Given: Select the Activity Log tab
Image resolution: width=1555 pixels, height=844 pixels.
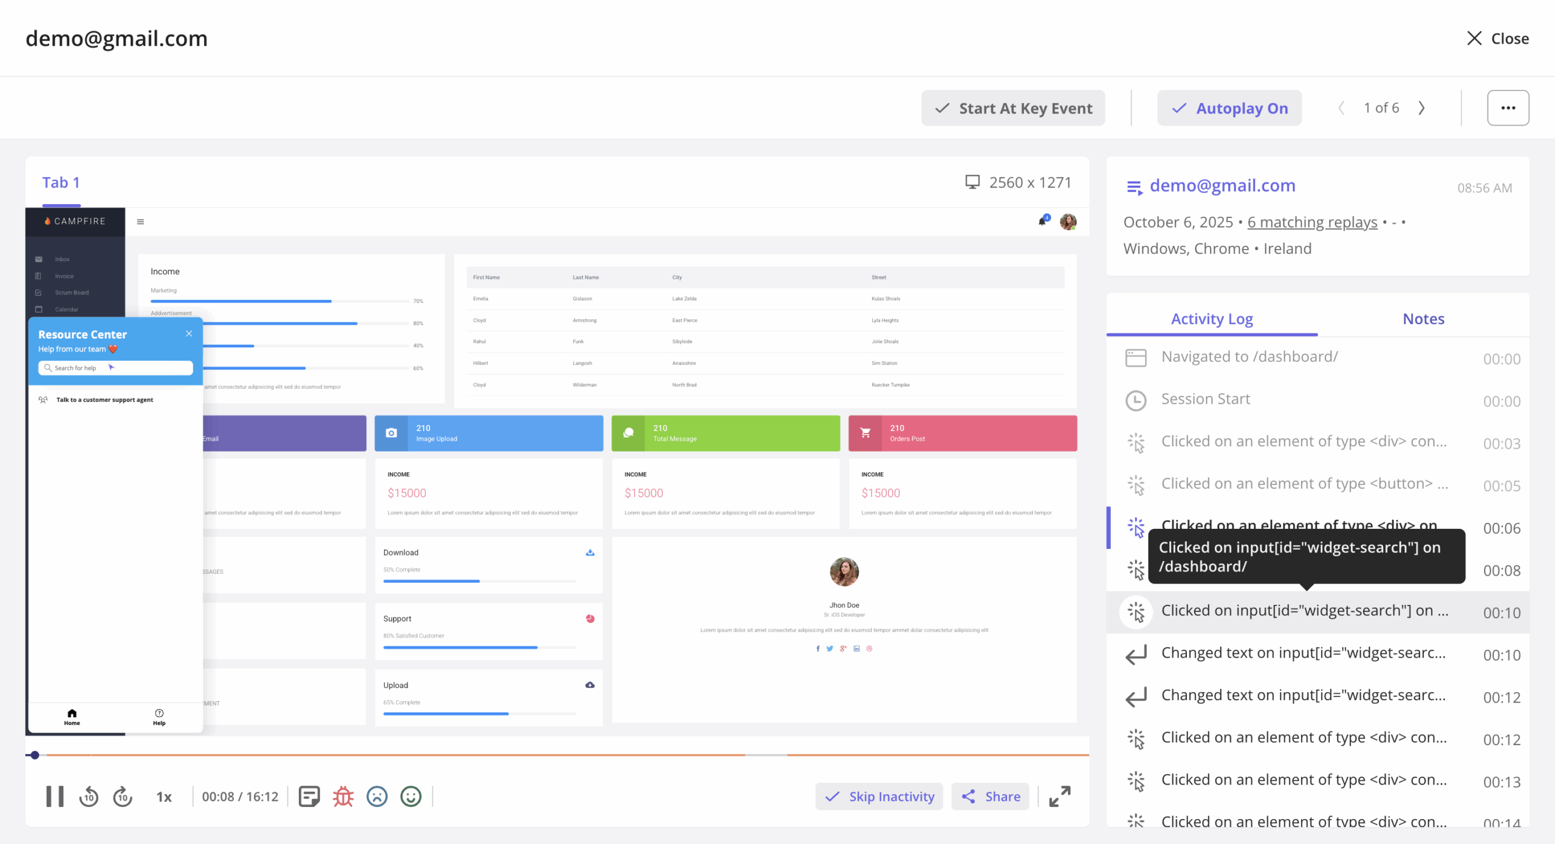Looking at the screenshot, I should [1212, 318].
